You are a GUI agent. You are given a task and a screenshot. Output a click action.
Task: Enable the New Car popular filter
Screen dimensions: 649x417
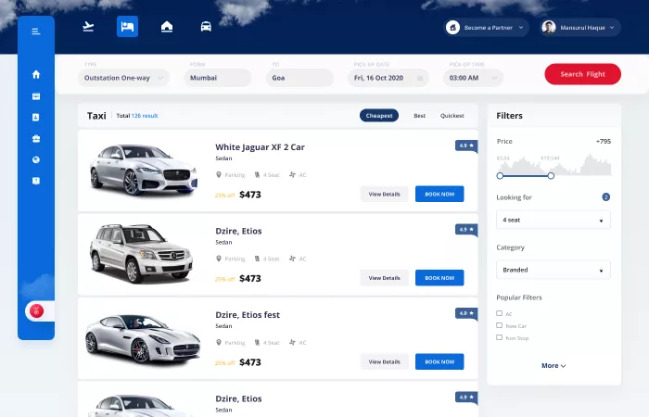(499, 325)
